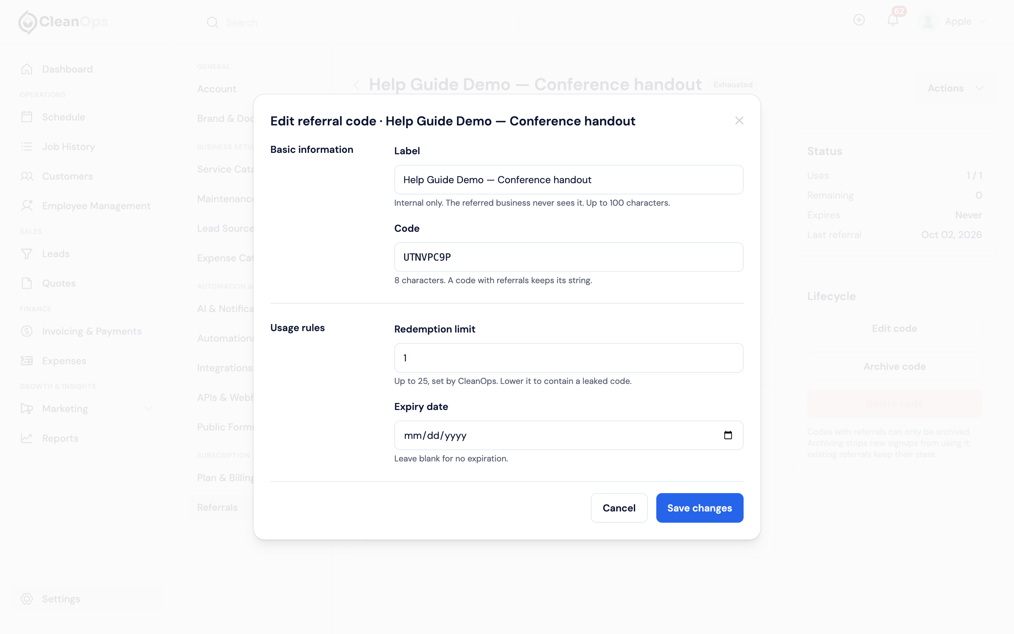Image resolution: width=1014 pixels, height=634 pixels.
Task: Click the Employee Management icon
Action: [27, 206]
